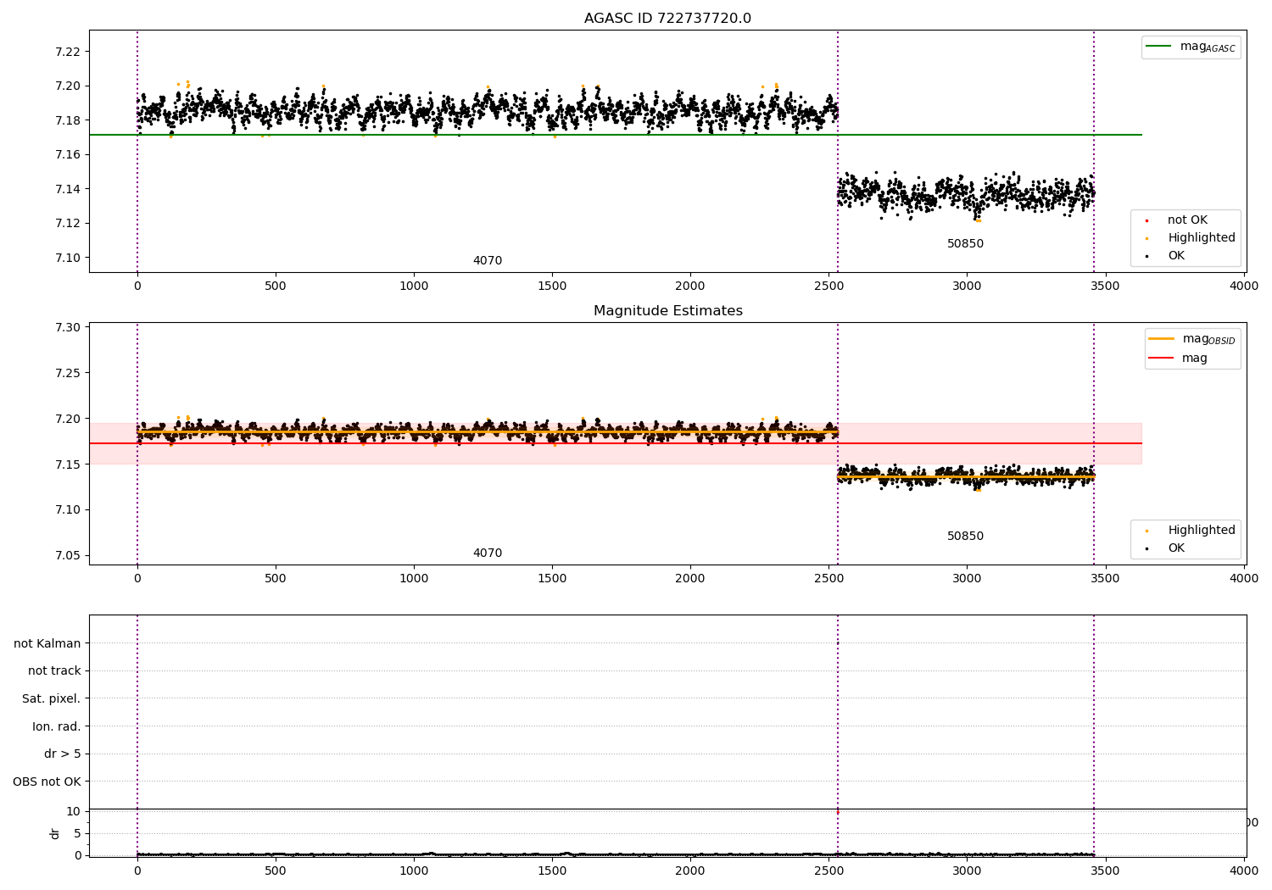Image resolution: width=1272 pixels, height=890 pixels.
Task: Click the orange 'Highlighted' legend marker in top plot
Action: (x=1146, y=238)
